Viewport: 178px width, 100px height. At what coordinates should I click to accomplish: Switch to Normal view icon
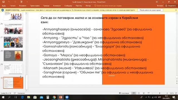click(x=134, y=93)
